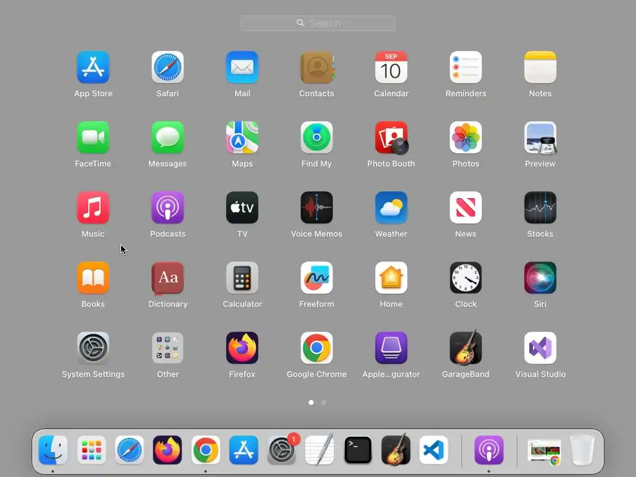The width and height of the screenshot is (636, 477).
Task: Open Trash in the Dock
Action: click(582, 450)
